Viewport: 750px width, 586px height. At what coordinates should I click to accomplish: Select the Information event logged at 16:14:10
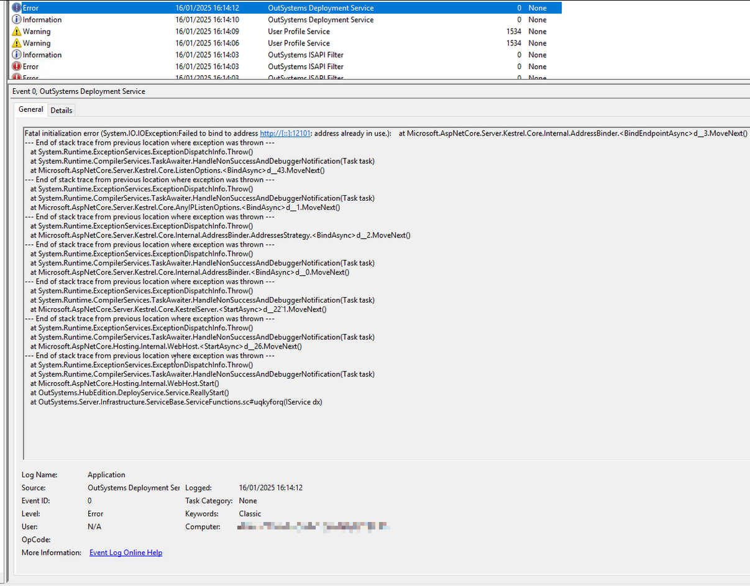pyautogui.click(x=186, y=19)
